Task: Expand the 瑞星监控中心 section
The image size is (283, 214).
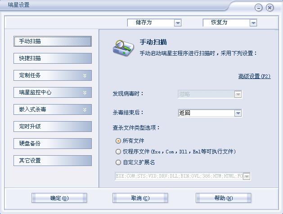Action: (x=53, y=92)
